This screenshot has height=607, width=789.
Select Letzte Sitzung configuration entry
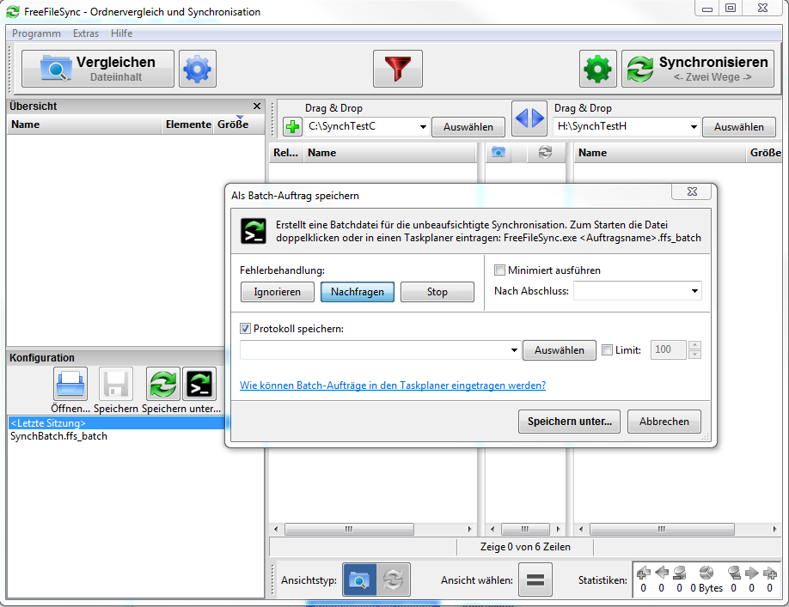click(x=116, y=423)
